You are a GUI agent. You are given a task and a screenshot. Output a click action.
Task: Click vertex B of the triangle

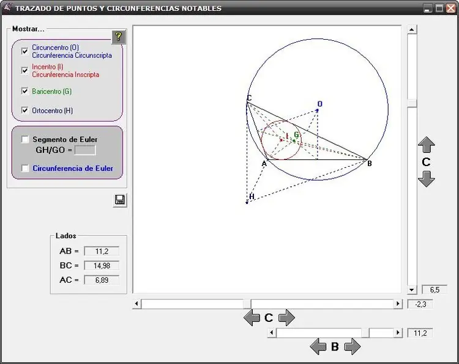click(366, 159)
